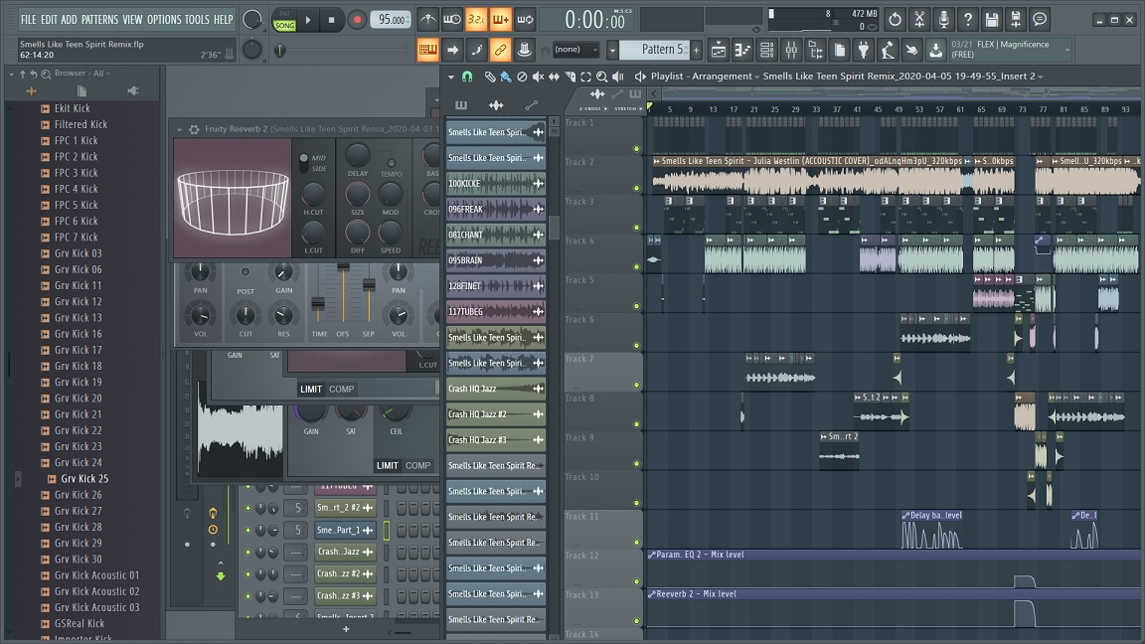Toggle the PAT/SONG mode switch
This screenshot has height=644, width=1145.
tap(284, 20)
